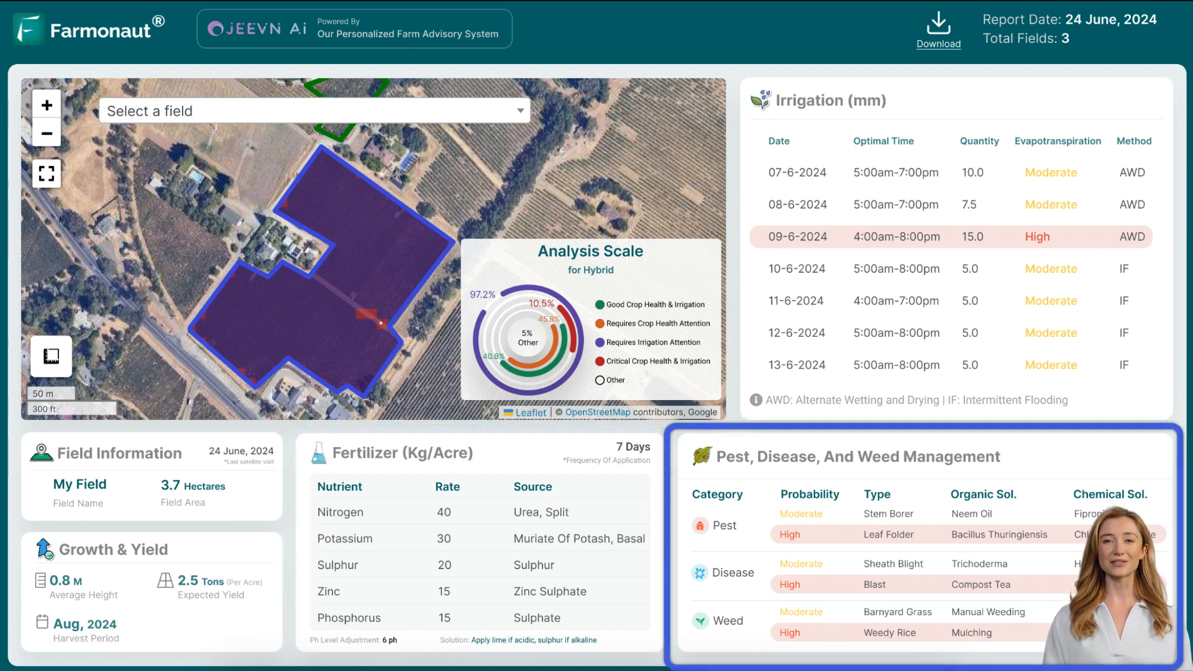Click the Pest Disease Weed leaf icon
This screenshot has height=671, width=1193.
[x=702, y=455]
